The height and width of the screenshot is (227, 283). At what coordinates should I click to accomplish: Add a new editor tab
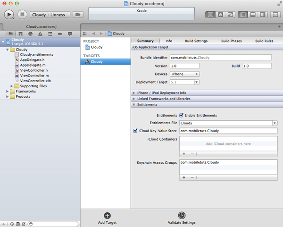tap(279, 27)
